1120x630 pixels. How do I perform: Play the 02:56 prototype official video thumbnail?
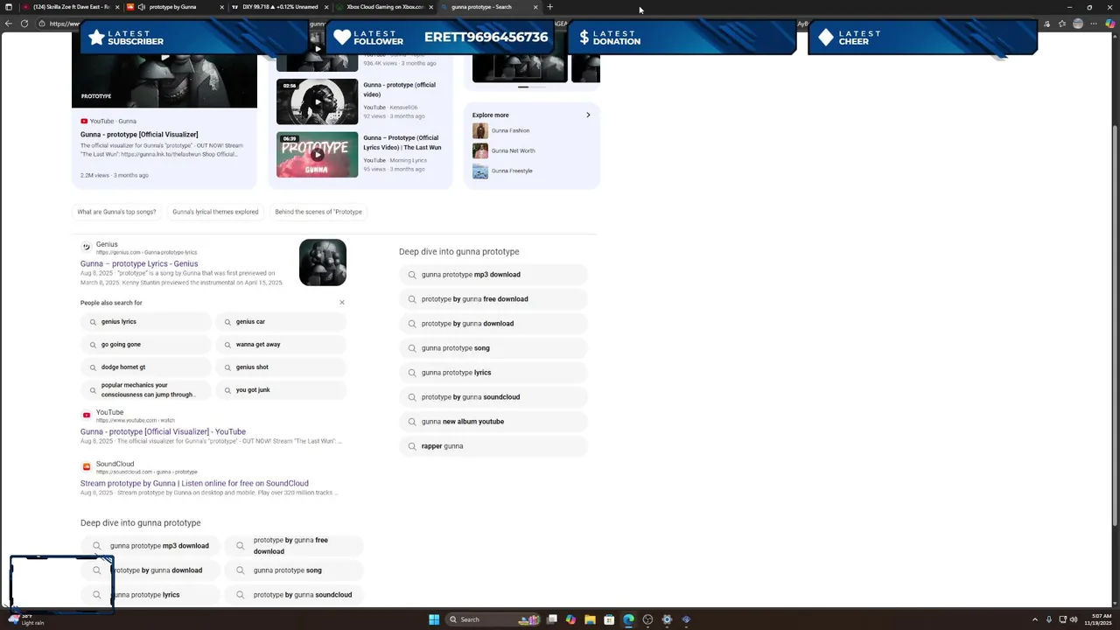(x=317, y=101)
